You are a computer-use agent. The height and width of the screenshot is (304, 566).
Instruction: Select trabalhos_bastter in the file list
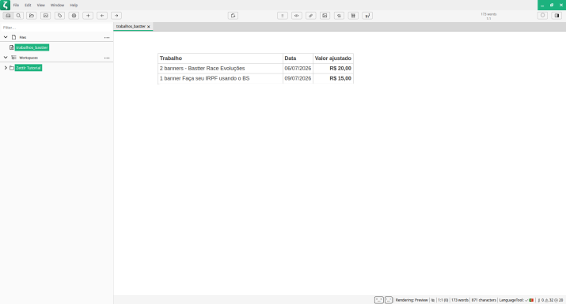[x=32, y=47]
